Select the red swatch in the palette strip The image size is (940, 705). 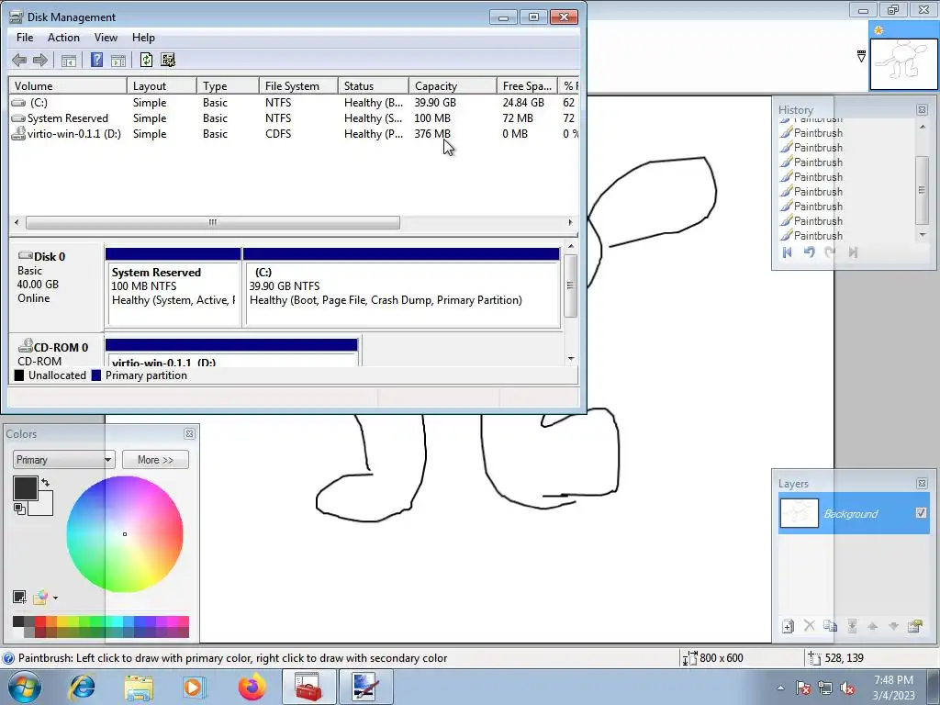[x=40, y=621]
